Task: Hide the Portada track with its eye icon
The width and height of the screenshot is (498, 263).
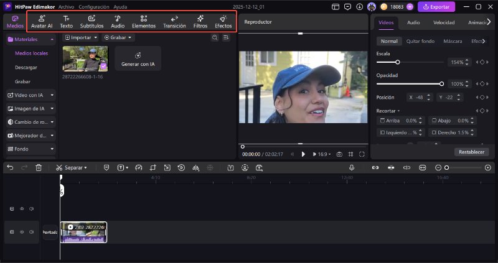Action: 22,232
